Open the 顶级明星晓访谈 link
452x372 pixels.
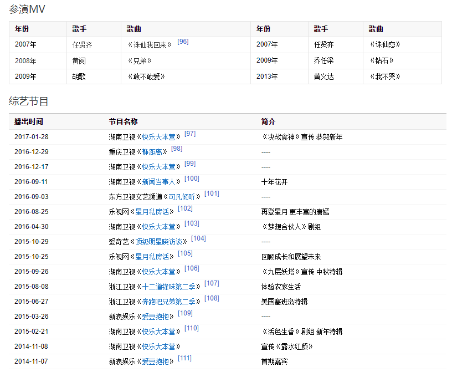pyautogui.click(x=162, y=242)
